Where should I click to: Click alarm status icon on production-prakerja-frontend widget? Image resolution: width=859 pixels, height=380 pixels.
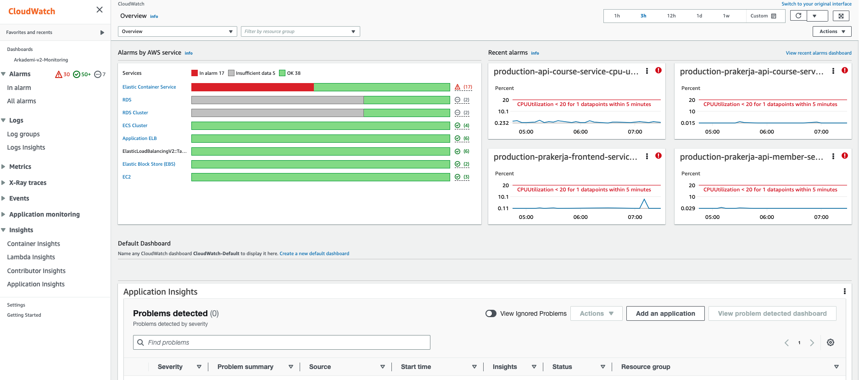[x=658, y=156]
